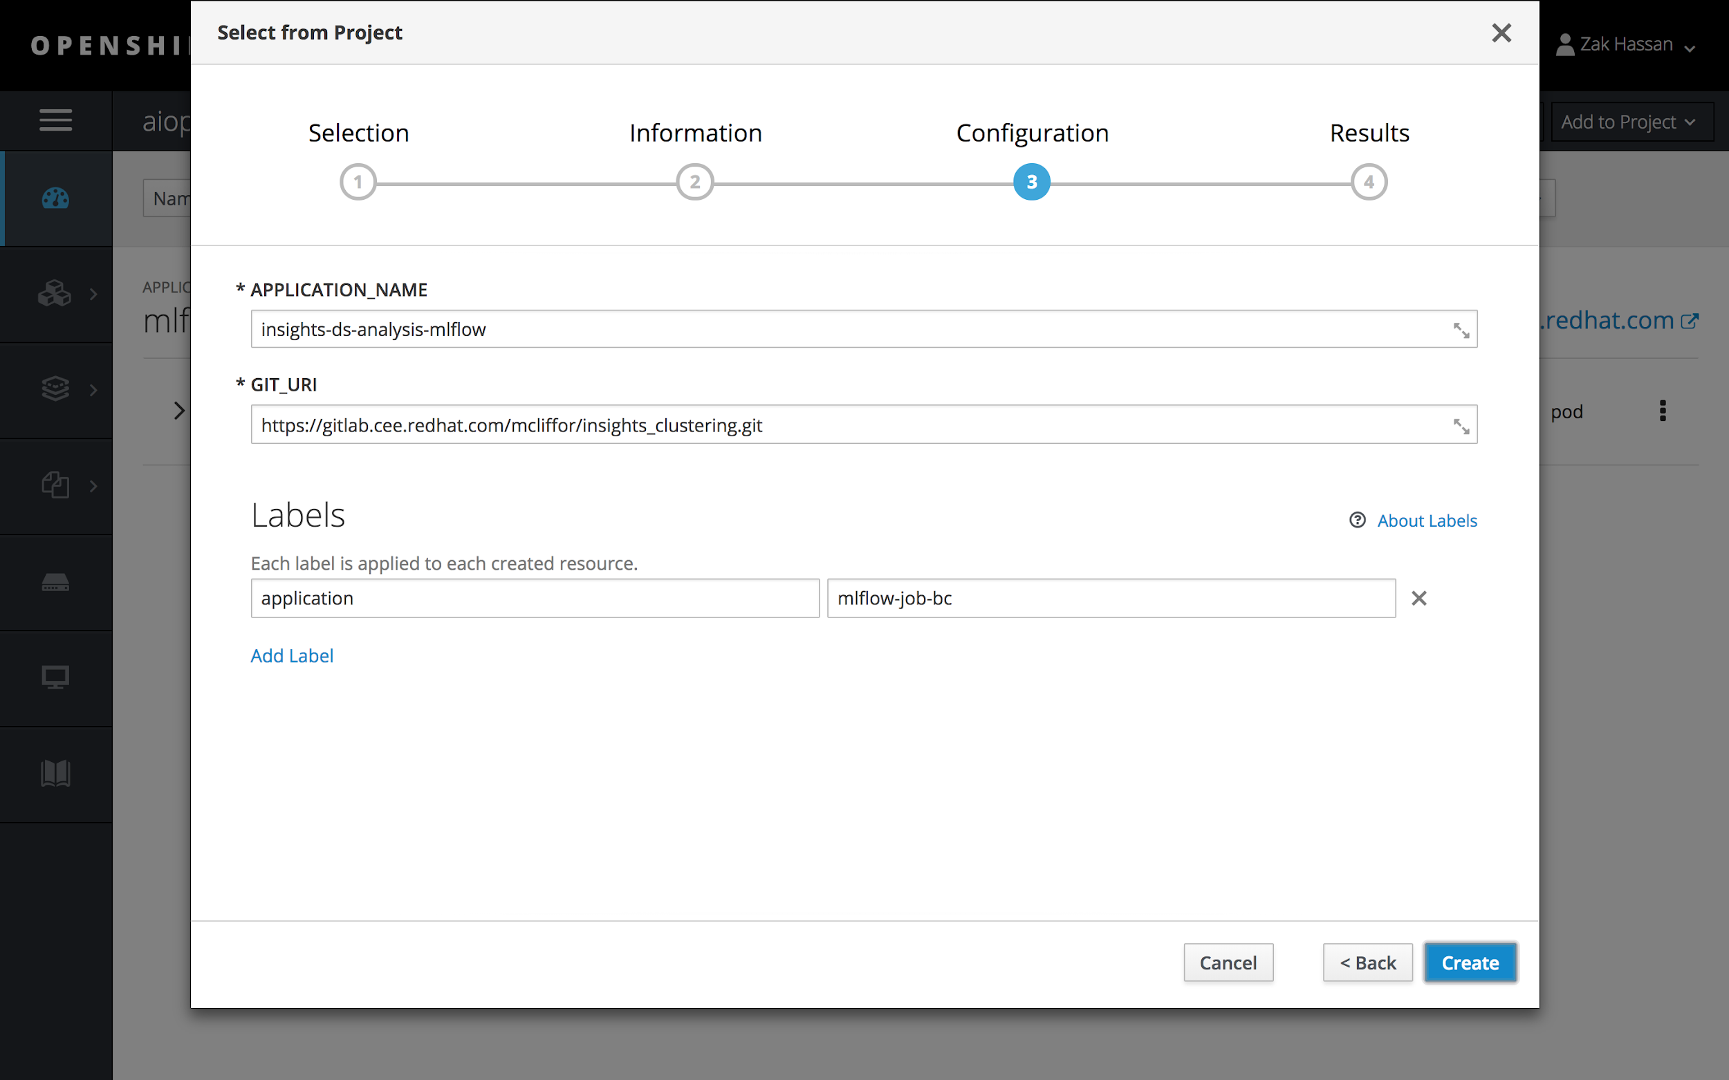This screenshot has height=1080, width=1729.
Task: Open the Monitoring screen icon in sidebar
Action: 56,676
